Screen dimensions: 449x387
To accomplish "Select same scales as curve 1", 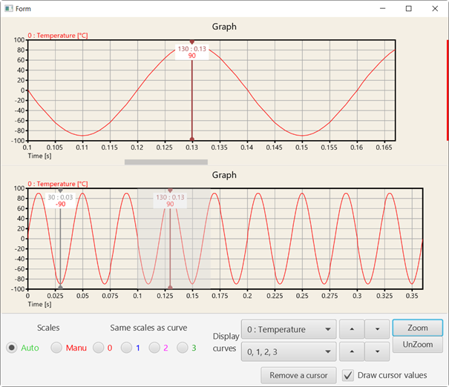I will (x=126, y=348).
